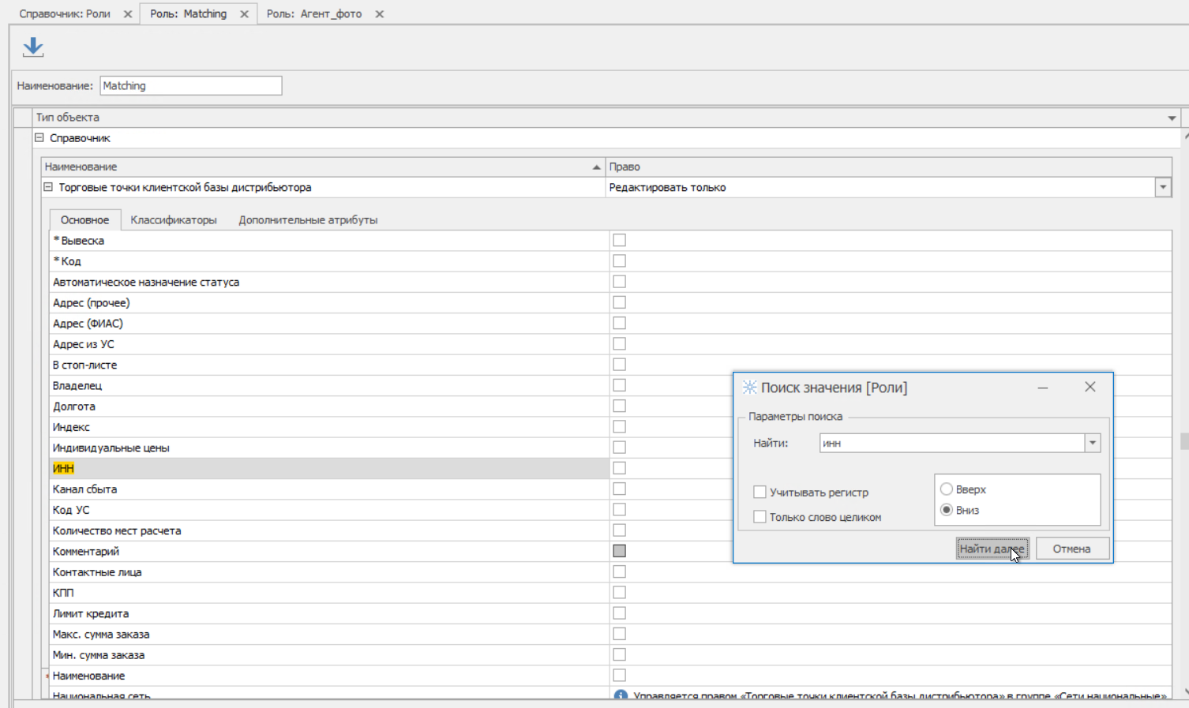Sort by the Наименование column header
The width and height of the screenshot is (1189, 708).
tap(323, 167)
